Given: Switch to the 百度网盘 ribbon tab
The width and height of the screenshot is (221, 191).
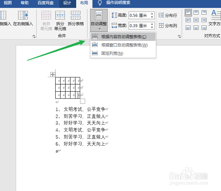Looking at the screenshot, I should click(x=46, y=3).
